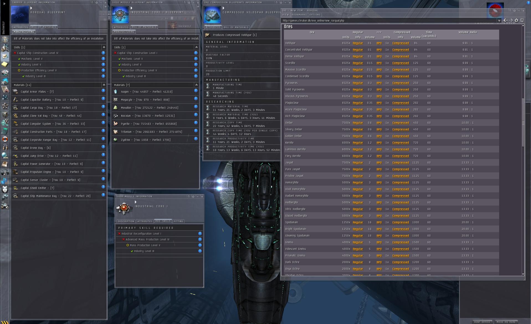The image size is (531, 324).
Task: Open the triangle menu beside Industrial Core I title
Action: tap(135, 202)
